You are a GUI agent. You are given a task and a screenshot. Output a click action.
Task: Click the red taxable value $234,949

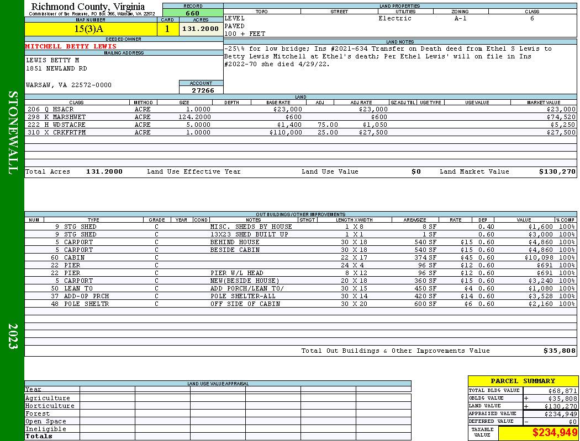(x=555, y=433)
